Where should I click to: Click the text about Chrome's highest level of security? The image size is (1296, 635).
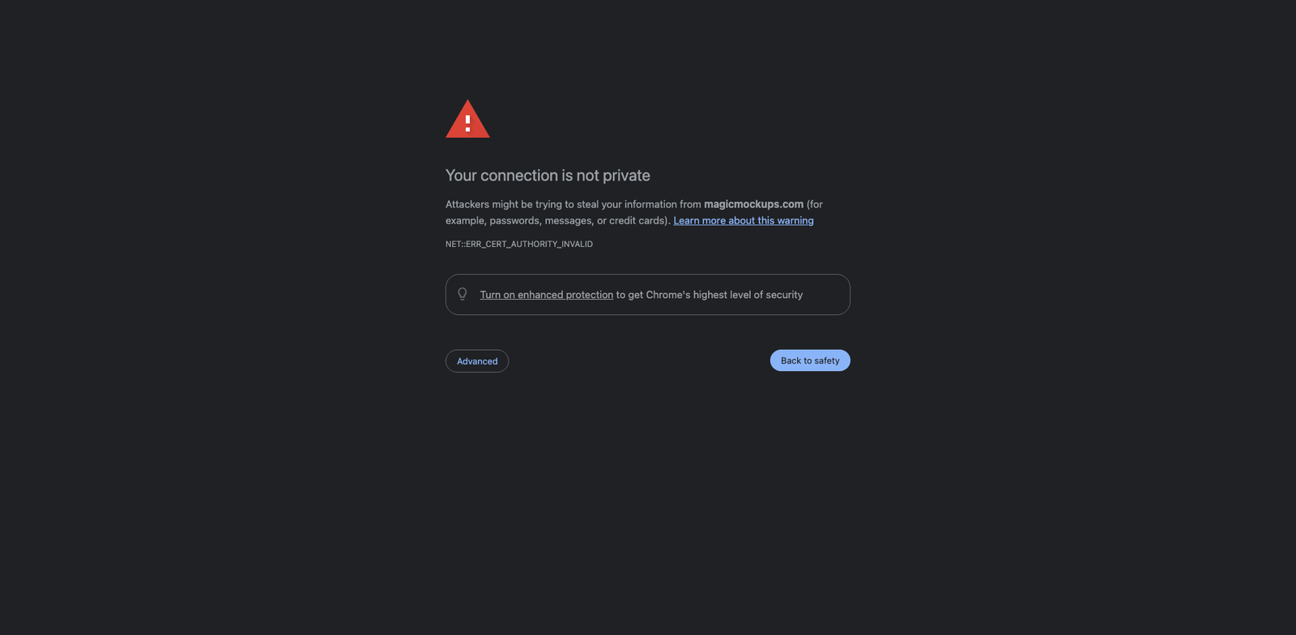coord(710,295)
